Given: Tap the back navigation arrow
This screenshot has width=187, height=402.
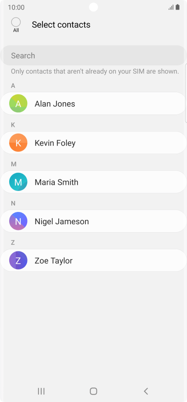Looking at the screenshot, I should click(146, 391).
